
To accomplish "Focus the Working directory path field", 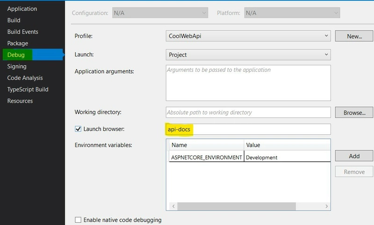I will [248, 112].
